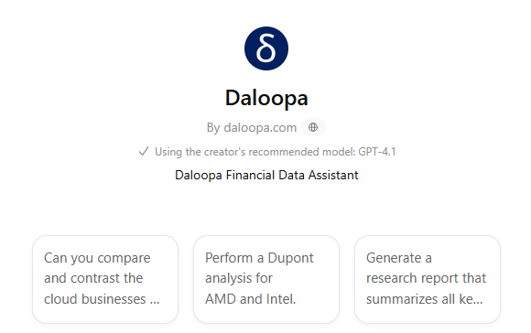Click the "AMD and Intel." line in middle card
This screenshot has width=531, height=333.
click(x=251, y=299)
